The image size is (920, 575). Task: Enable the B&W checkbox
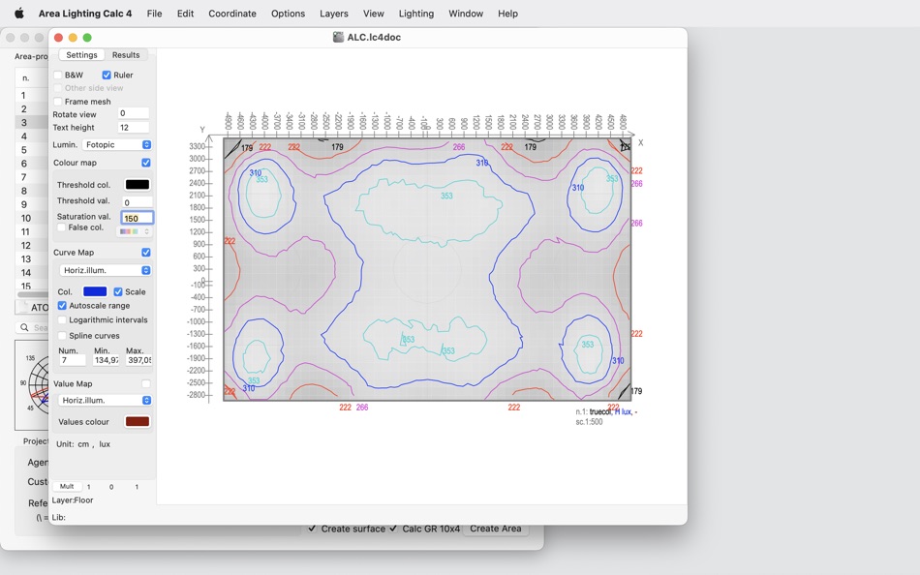coord(57,76)
